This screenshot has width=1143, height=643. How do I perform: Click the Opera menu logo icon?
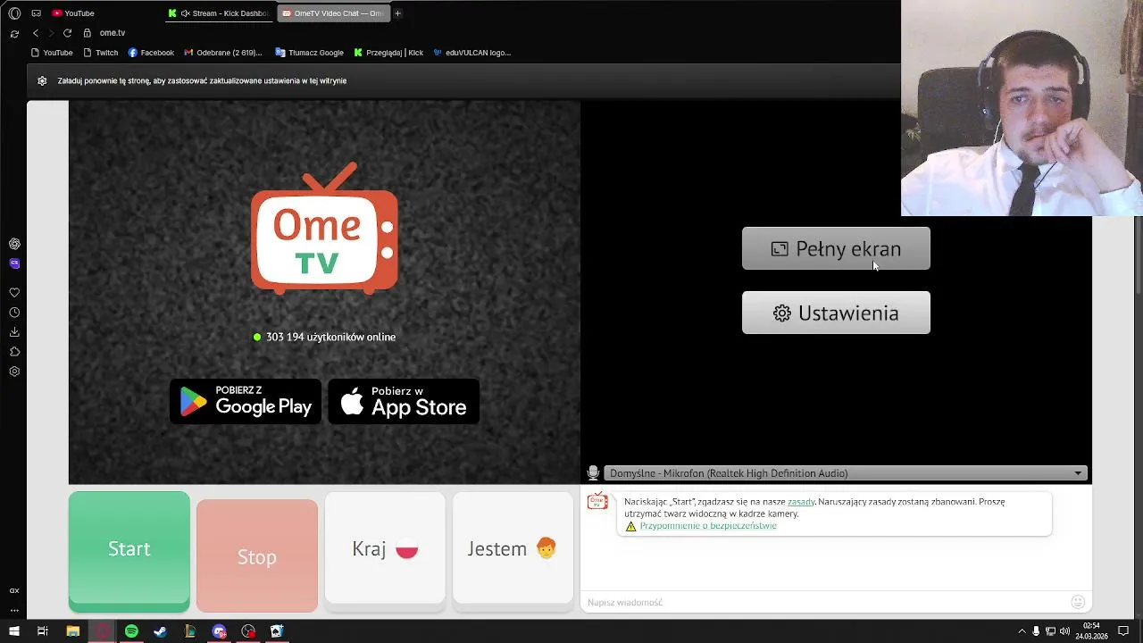[14, 13]
